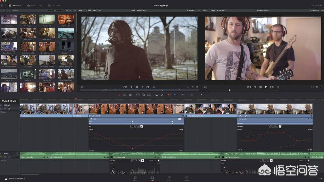Toggle loop playback in the left viewer
324x182 pixels.
pyautogui.click(x=154, y=87)
